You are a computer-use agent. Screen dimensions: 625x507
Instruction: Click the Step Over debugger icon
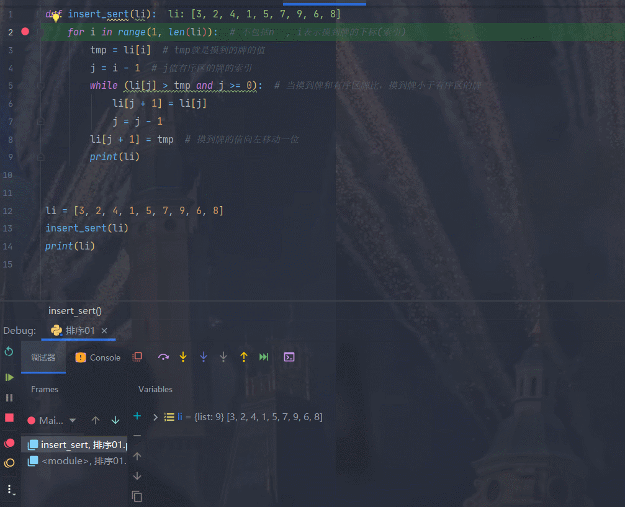tap(164, 357)
